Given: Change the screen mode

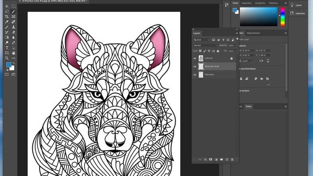Looking at the screenshot, I should pyautogui.click(x=13, y=74).
